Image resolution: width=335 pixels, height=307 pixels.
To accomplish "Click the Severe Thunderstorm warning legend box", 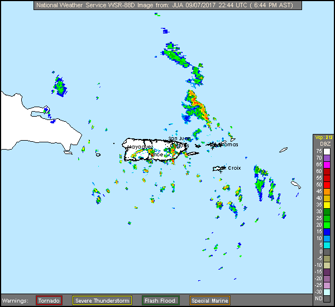I will click(x=102, y=300).
